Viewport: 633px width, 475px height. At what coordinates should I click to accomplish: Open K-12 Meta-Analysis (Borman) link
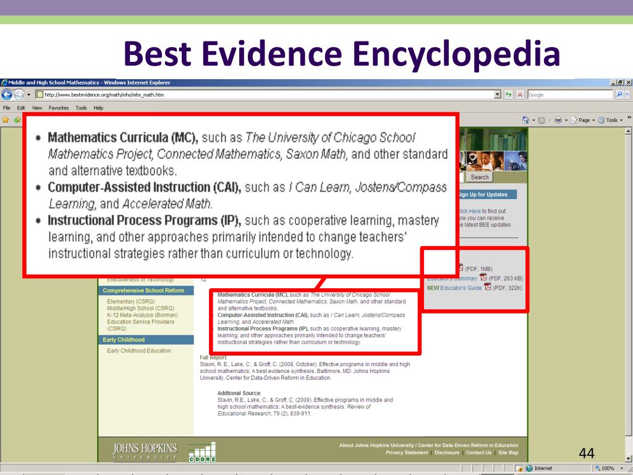(142, 315)
